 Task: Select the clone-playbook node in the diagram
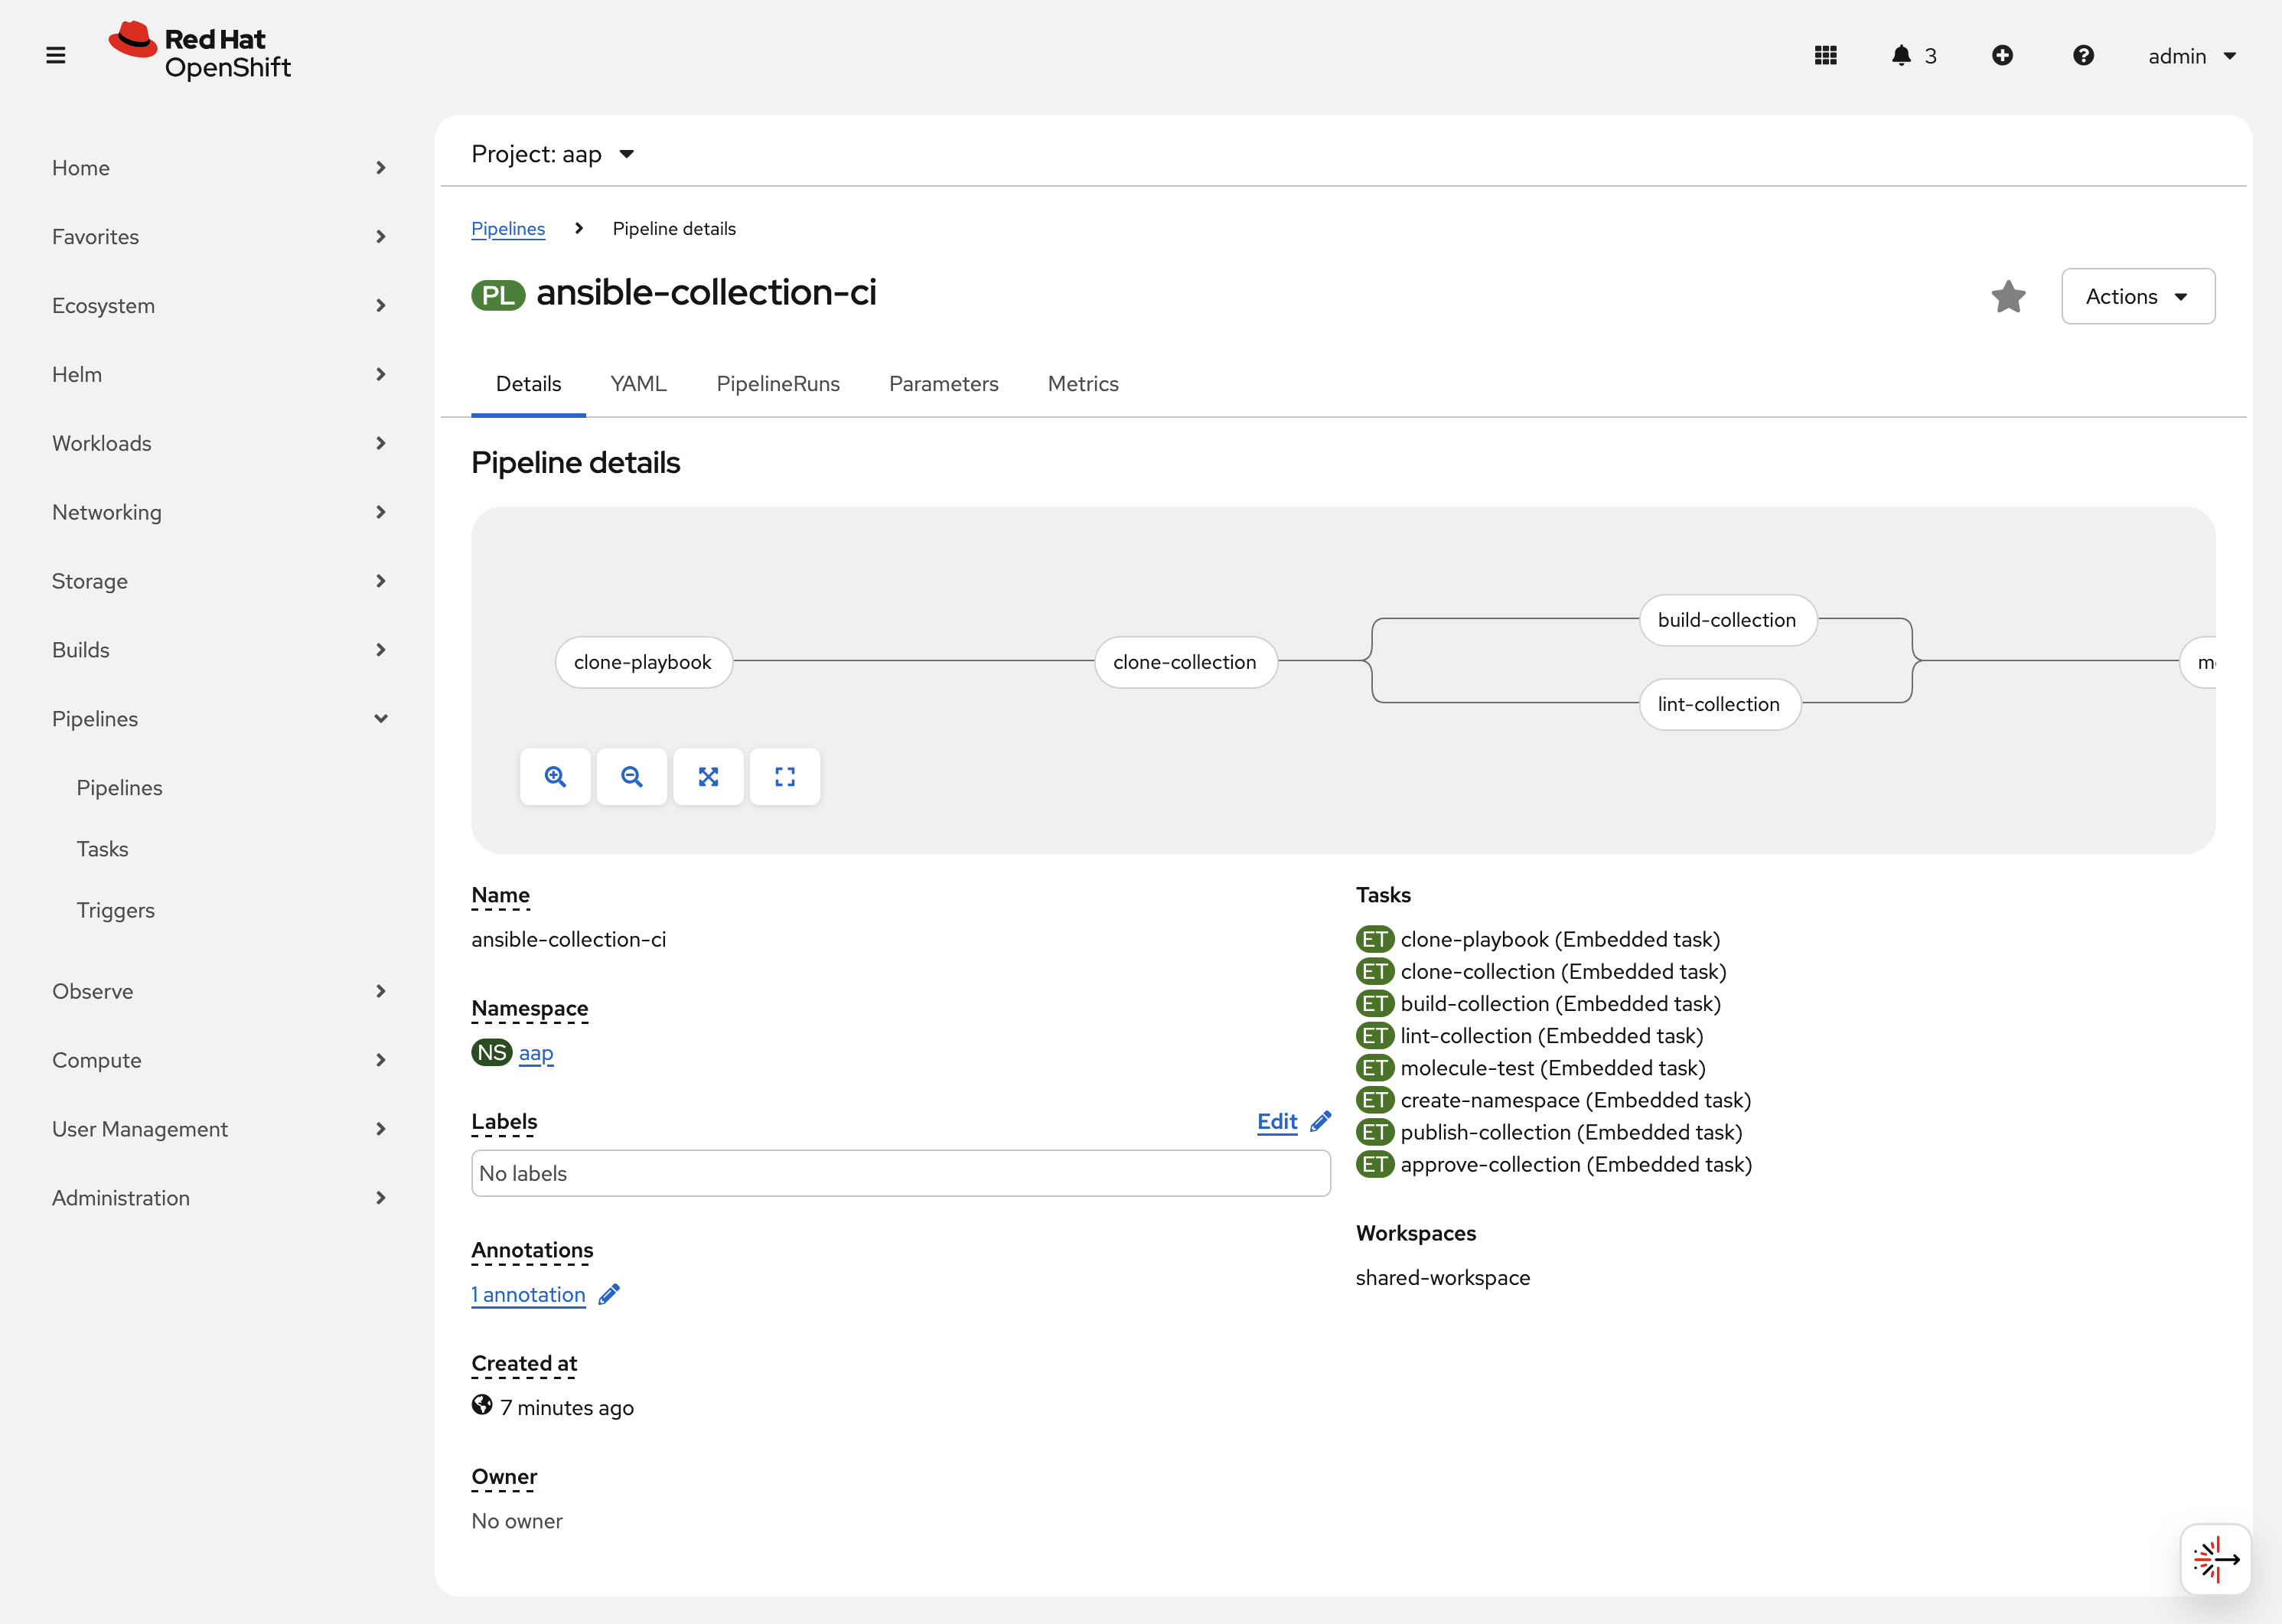(643, 661)
